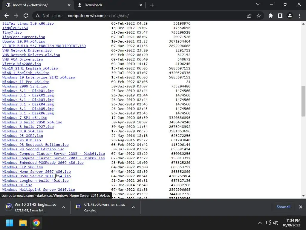Close the Index of /~dartz/isos/ tab
The height and width of the screenshot is (230, 306).
click(x=69, y=5)
